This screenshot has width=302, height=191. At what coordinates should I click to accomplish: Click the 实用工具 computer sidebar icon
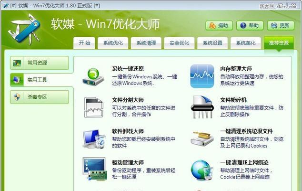coord(17,80)
